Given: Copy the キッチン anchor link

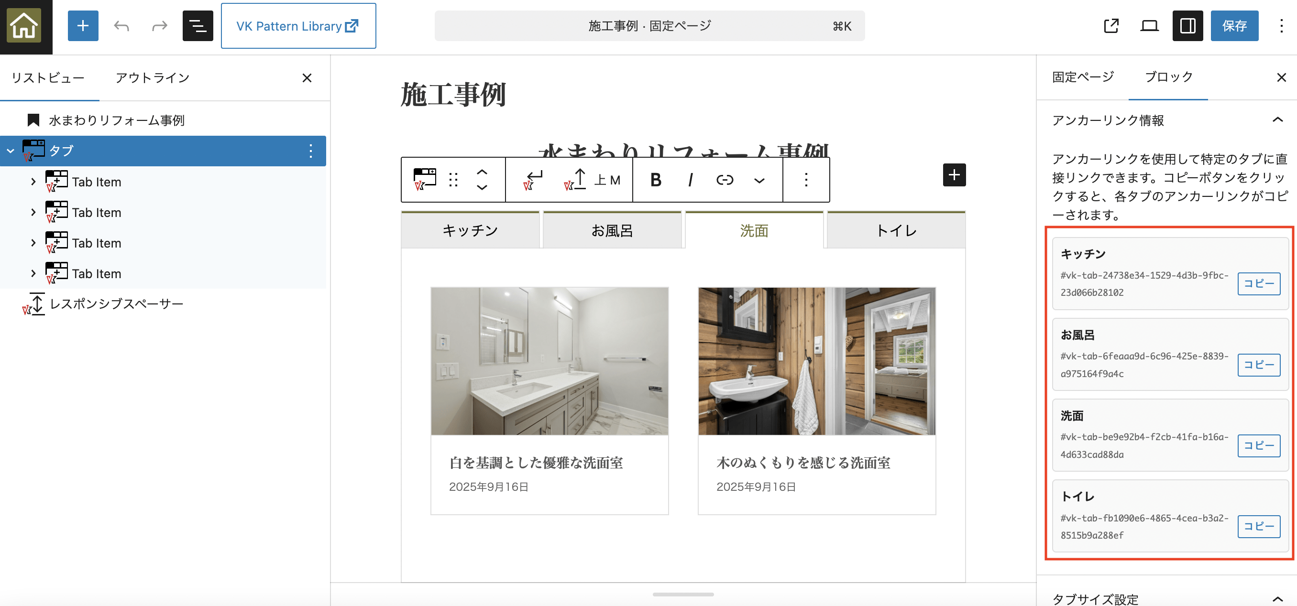Looking at the screenshot, I should (1258, 283).
